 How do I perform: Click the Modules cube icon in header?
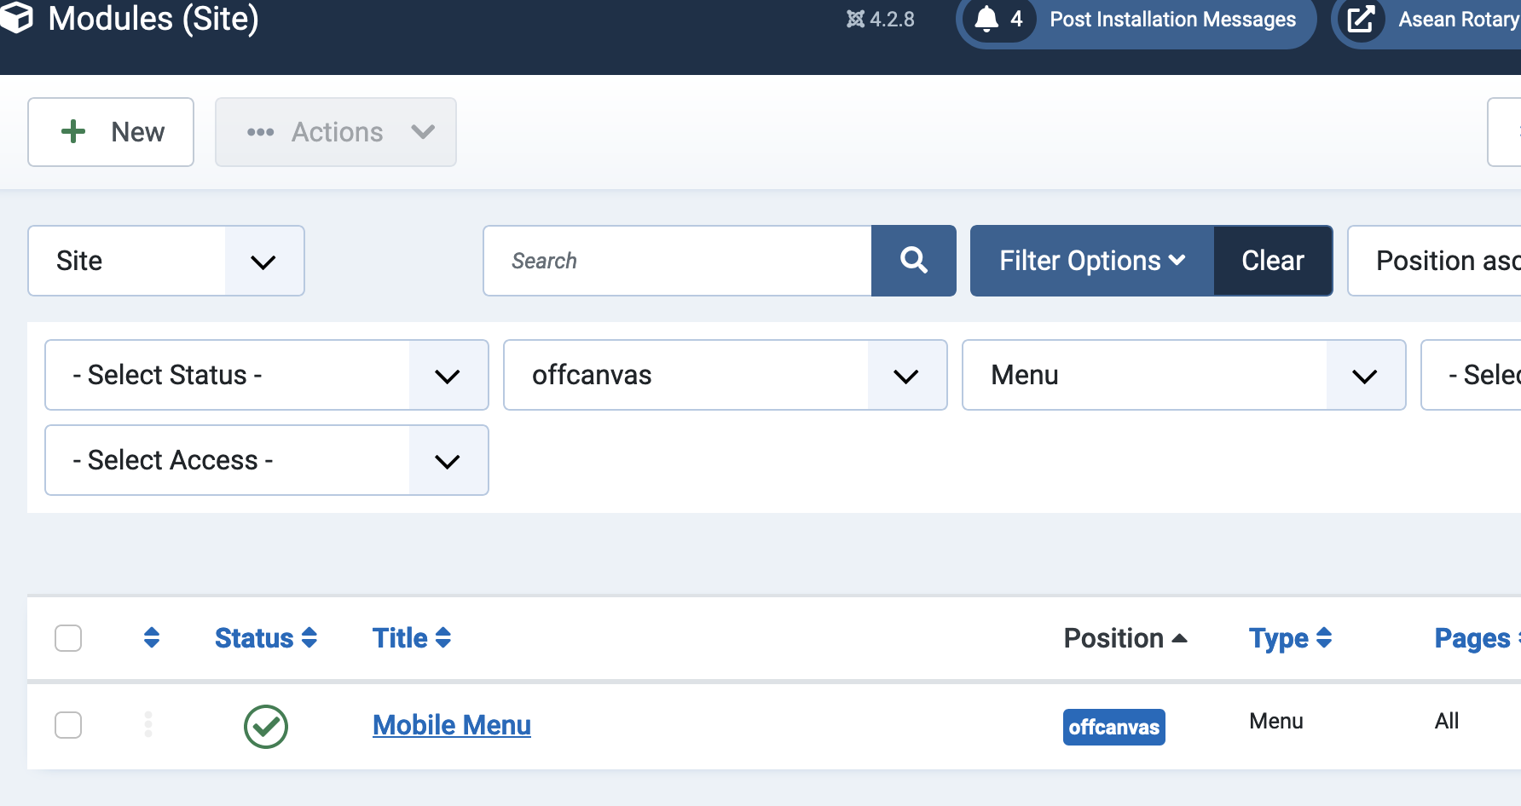point(15,17)
